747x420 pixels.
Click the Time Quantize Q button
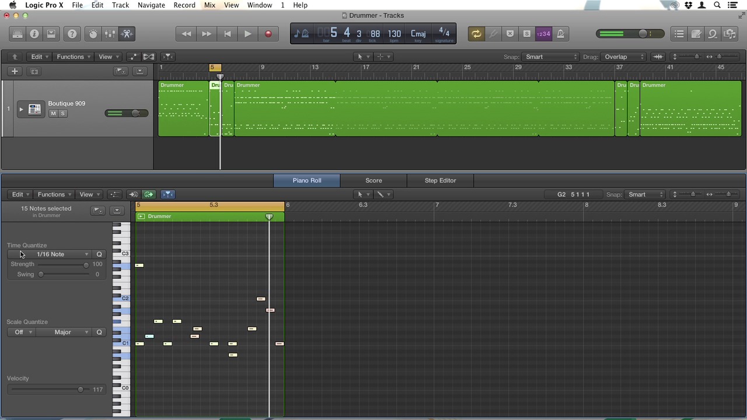pos(99,254)
